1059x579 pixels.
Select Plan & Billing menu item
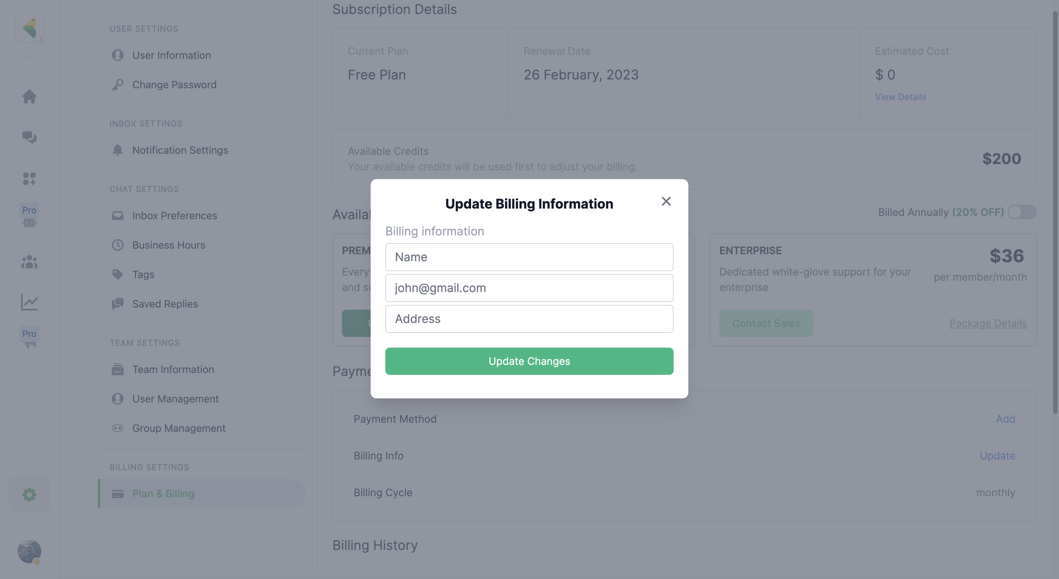pos(163,493)
